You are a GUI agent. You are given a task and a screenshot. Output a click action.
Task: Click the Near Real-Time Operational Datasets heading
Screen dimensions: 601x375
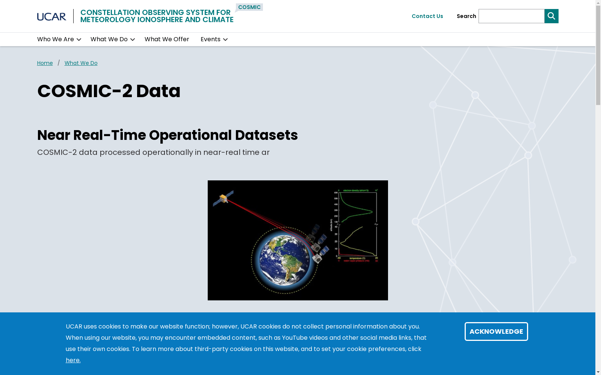click(x=168, y=135)
